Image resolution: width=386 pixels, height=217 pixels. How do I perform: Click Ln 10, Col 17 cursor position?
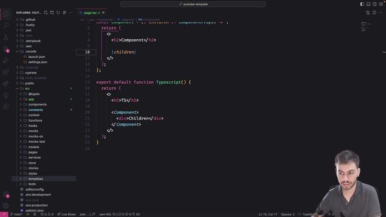point(268,215)
